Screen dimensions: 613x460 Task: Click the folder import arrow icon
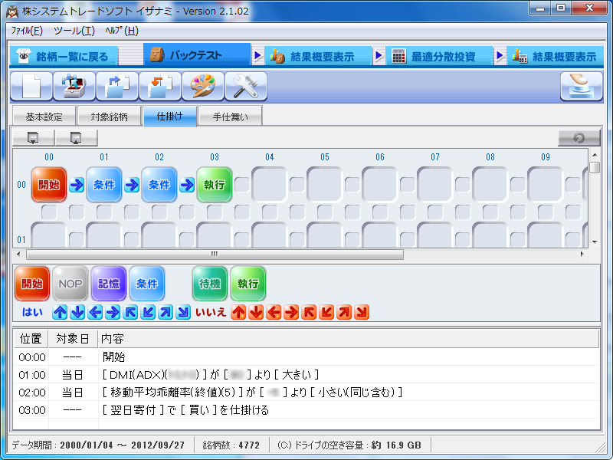tap(160, 86)
